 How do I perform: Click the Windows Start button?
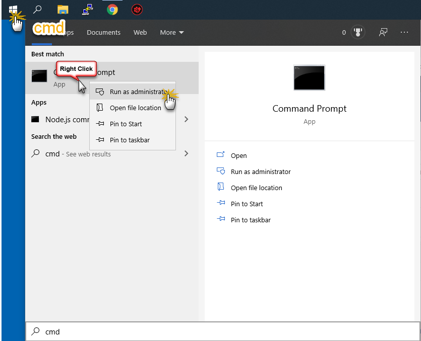click(13, 9)
